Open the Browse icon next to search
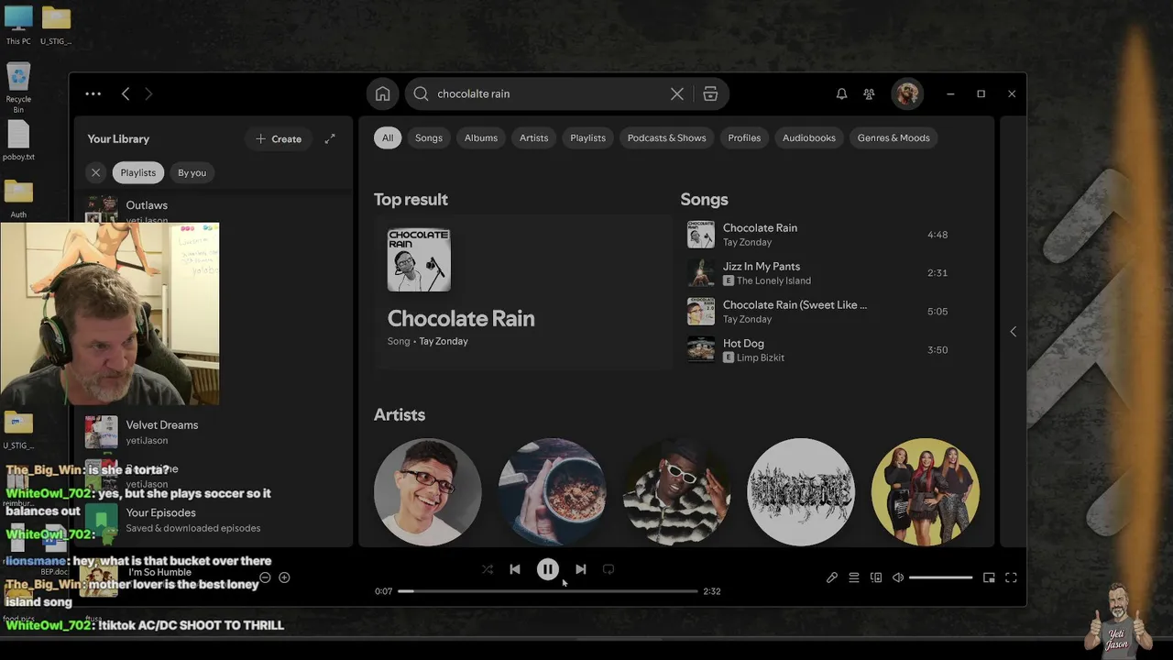Image resolution: width=1173 pixels, height=660 pixels. click(710, 93)
